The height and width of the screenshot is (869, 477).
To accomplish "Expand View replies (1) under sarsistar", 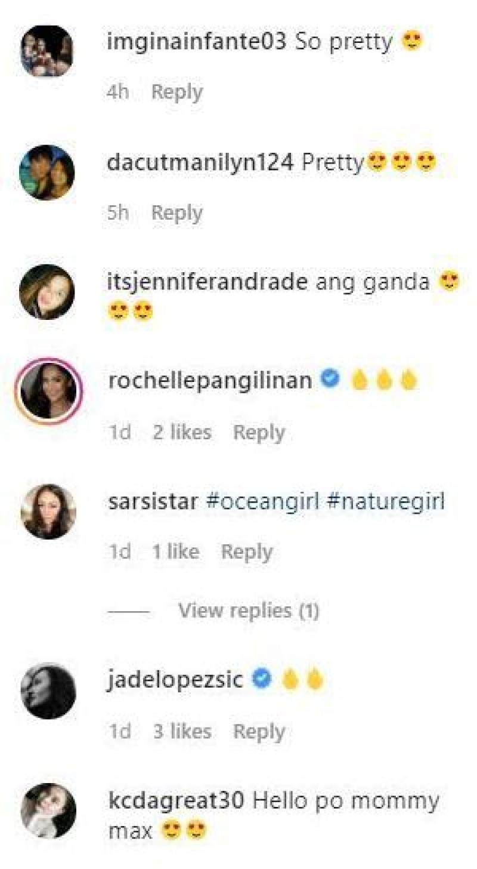I will [248, 611].
